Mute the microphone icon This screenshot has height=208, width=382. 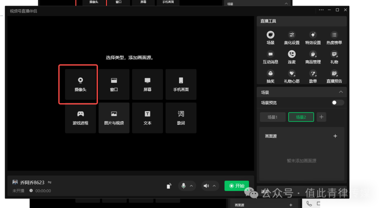183,186
